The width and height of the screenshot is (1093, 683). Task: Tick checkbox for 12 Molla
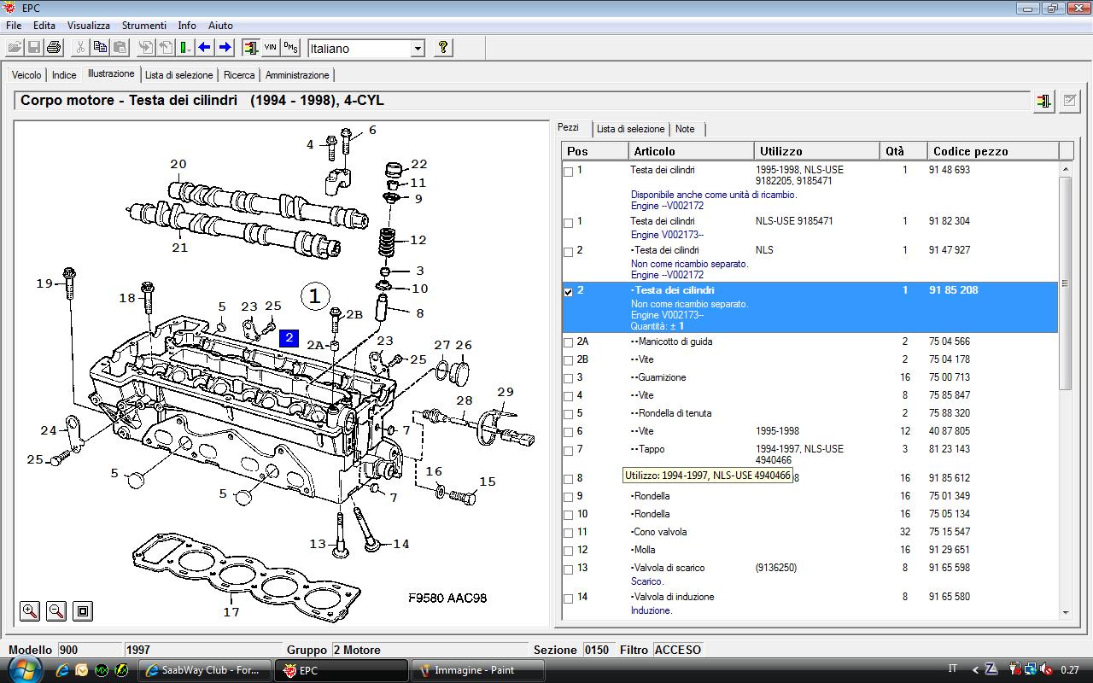(569, 552)
